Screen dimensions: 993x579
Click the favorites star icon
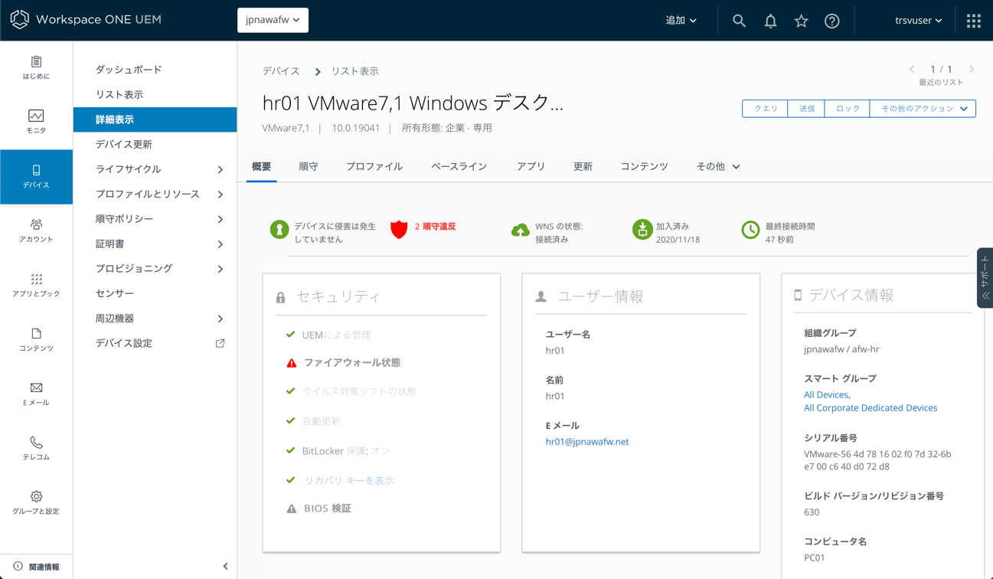point(801,21)
